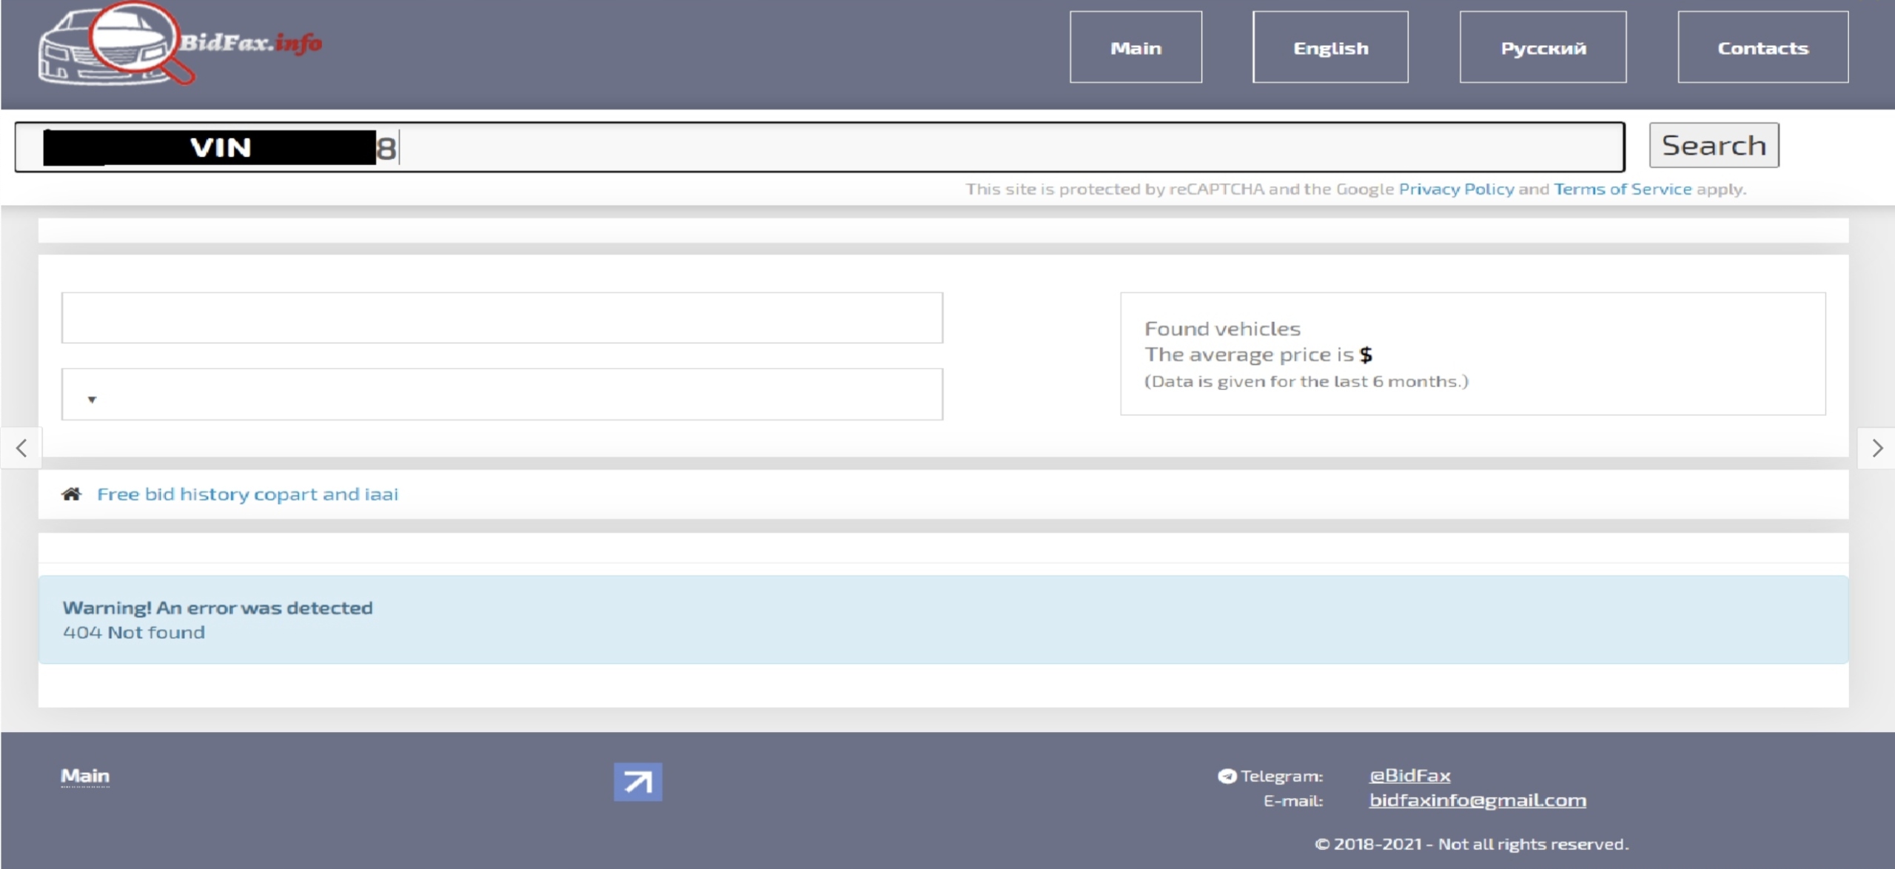The width and height of the screenshot is (1895, 869).
Task: Switch language to English
Action: coord(1330,47)
